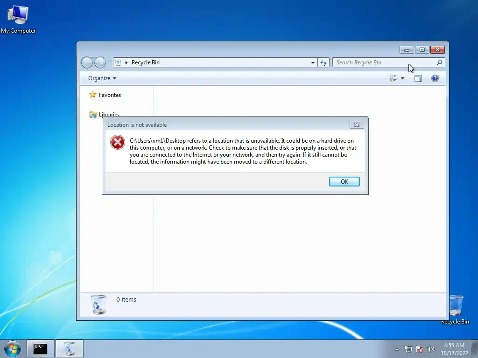
Task: Show hidden tray icons arrow
Action: [397, 349]
